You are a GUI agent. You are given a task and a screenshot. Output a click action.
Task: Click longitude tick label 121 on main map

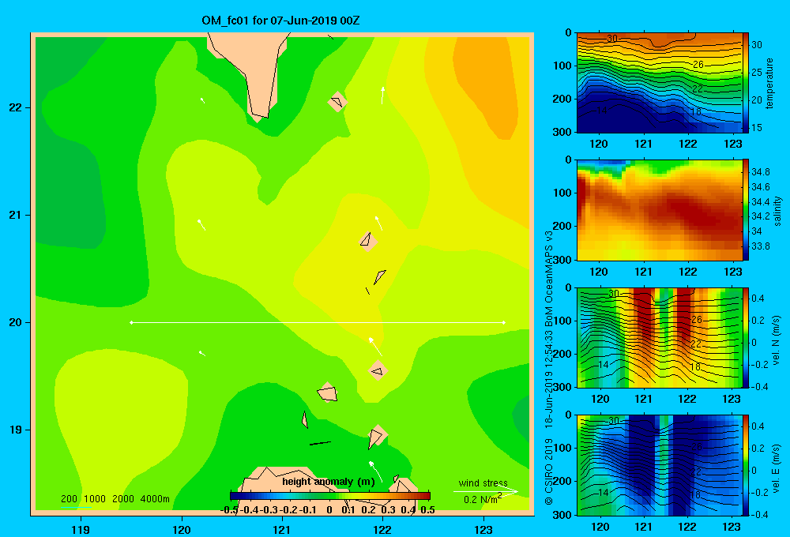pyautogui.click(x=282, y=529)
